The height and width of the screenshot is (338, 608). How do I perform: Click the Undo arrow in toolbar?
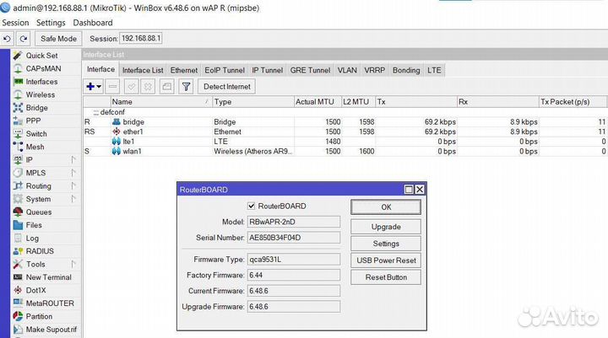(7, 39)
